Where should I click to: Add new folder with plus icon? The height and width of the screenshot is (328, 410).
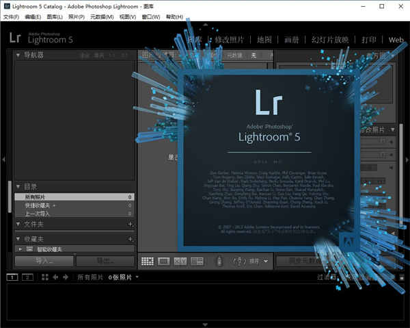tap(131, 224)
